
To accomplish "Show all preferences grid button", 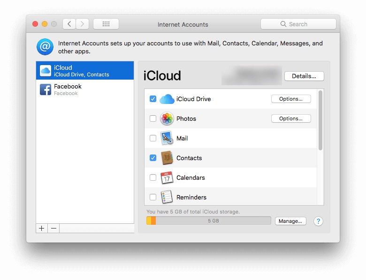I will 106,24.
